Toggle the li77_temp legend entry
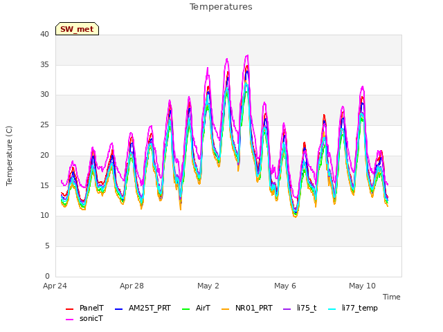Image resolution: width=443 pixels, height=332 pixels. click(353, 308)
